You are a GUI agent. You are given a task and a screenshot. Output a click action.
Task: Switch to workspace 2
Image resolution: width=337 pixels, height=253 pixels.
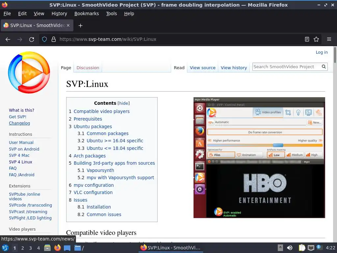[x=23, y=248]
